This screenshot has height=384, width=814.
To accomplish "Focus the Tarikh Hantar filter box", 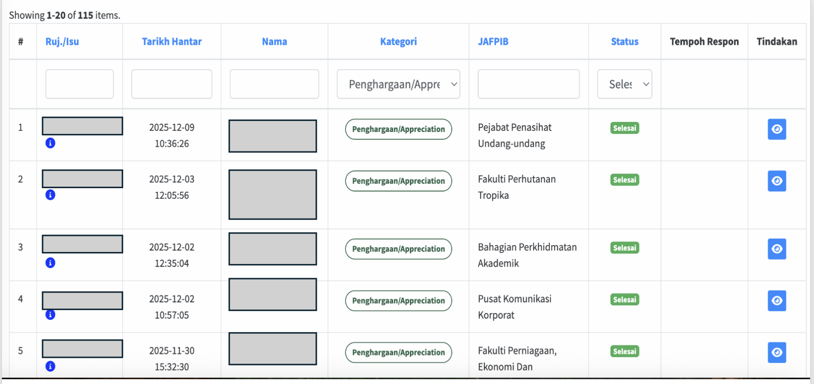I will 172,84.
